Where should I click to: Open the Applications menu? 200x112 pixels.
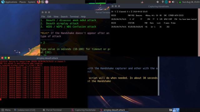pyautogui.click(x=11, y=2)
